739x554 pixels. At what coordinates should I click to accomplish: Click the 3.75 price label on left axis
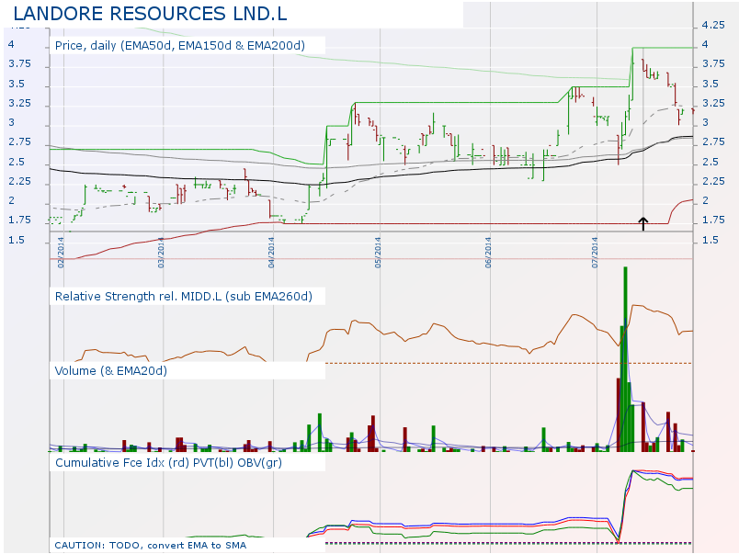(x=20, y=63)
